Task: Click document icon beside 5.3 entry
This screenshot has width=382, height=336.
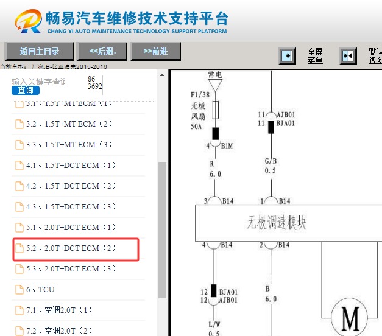Action: tap(19, 269)
